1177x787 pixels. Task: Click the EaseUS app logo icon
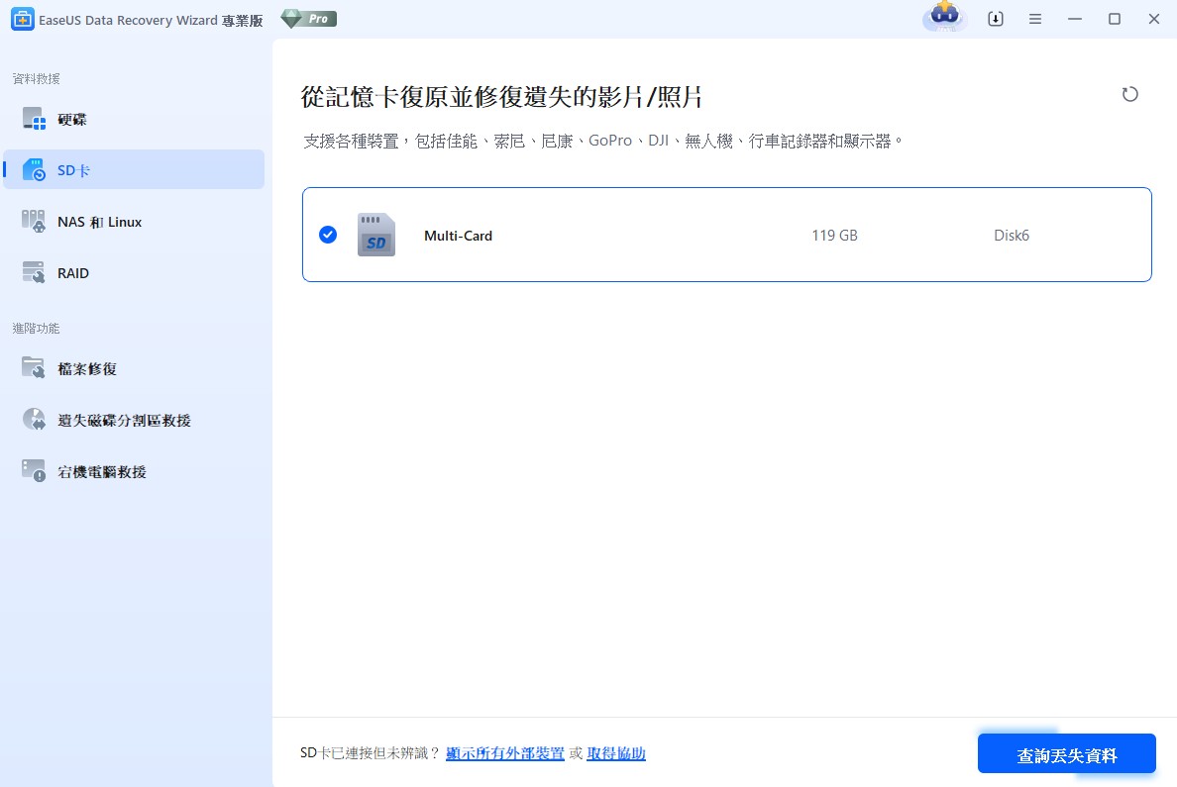(x=23, y=20)
